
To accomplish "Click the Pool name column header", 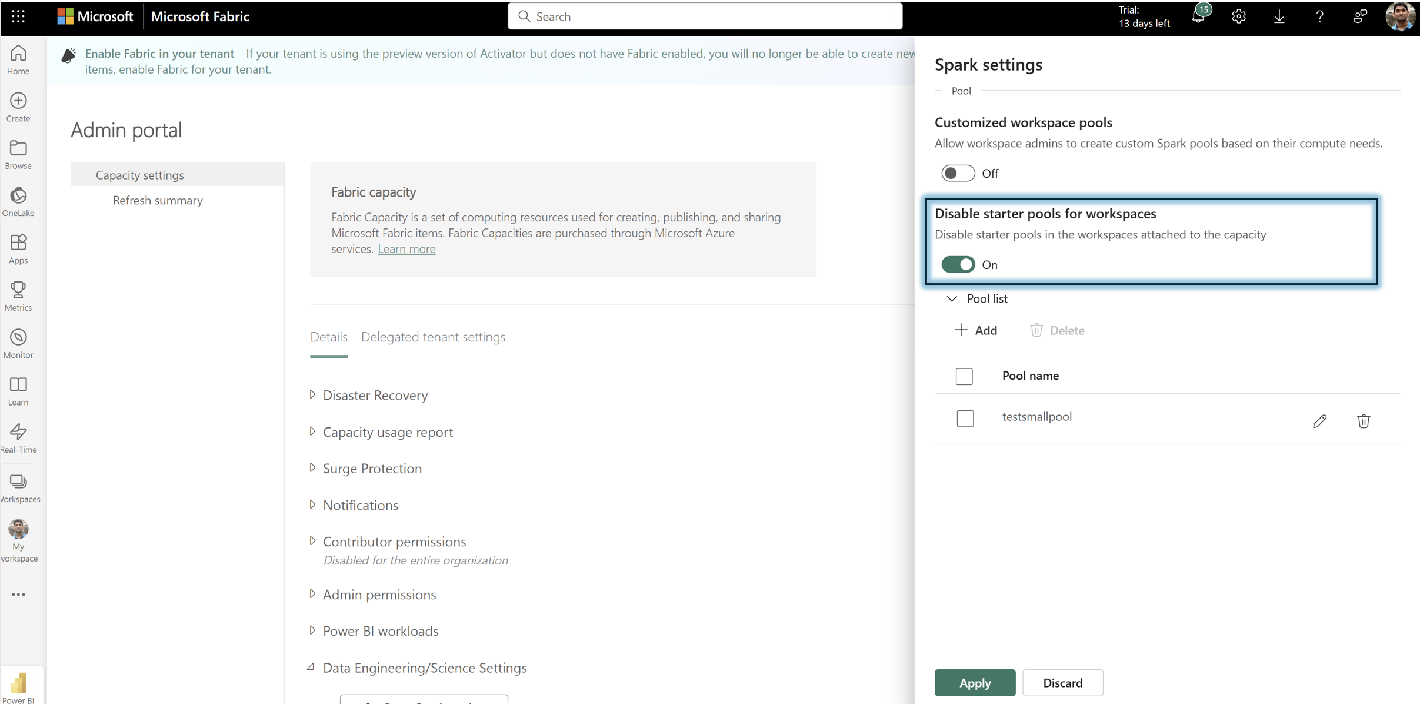I will click(x=1030, y=376).
